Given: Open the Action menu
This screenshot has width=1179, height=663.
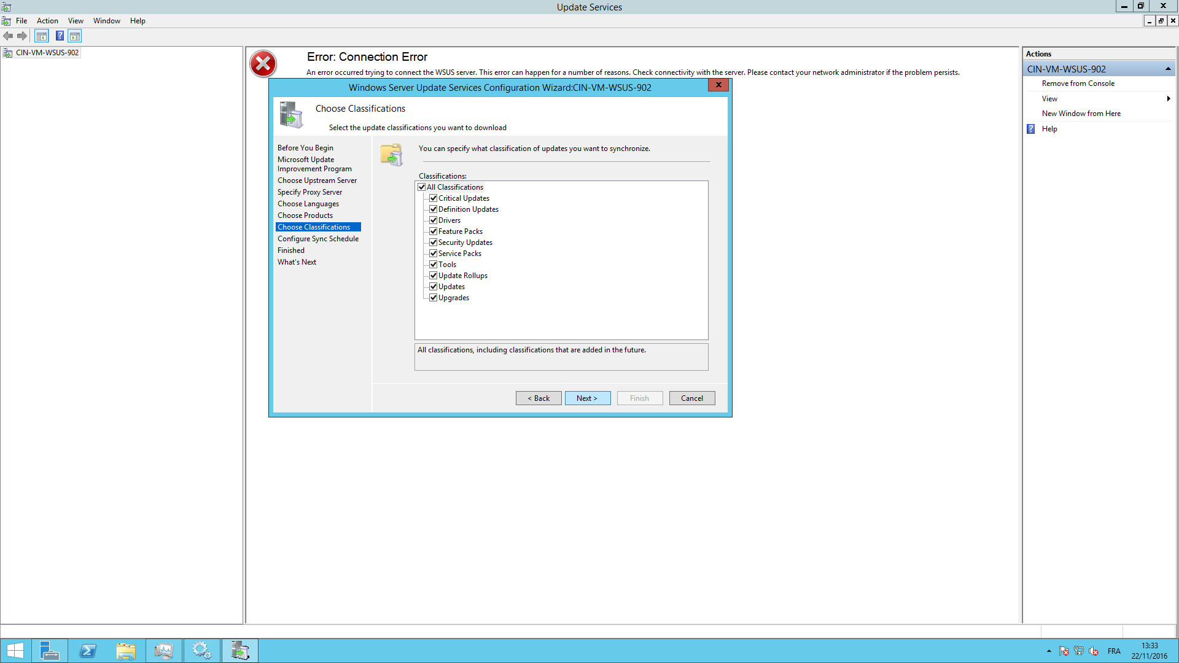Looking at the screenshot, I should pyautogui.click(x=47, y=21).
